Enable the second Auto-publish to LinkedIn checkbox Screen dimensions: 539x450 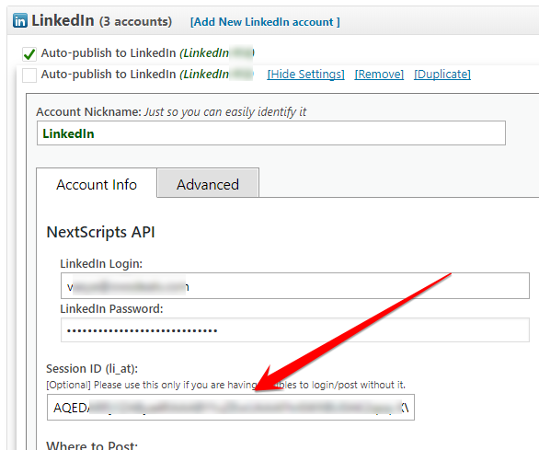[29, 75]
